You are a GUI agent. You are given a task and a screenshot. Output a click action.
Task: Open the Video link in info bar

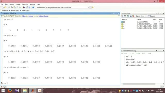[23, 16]
